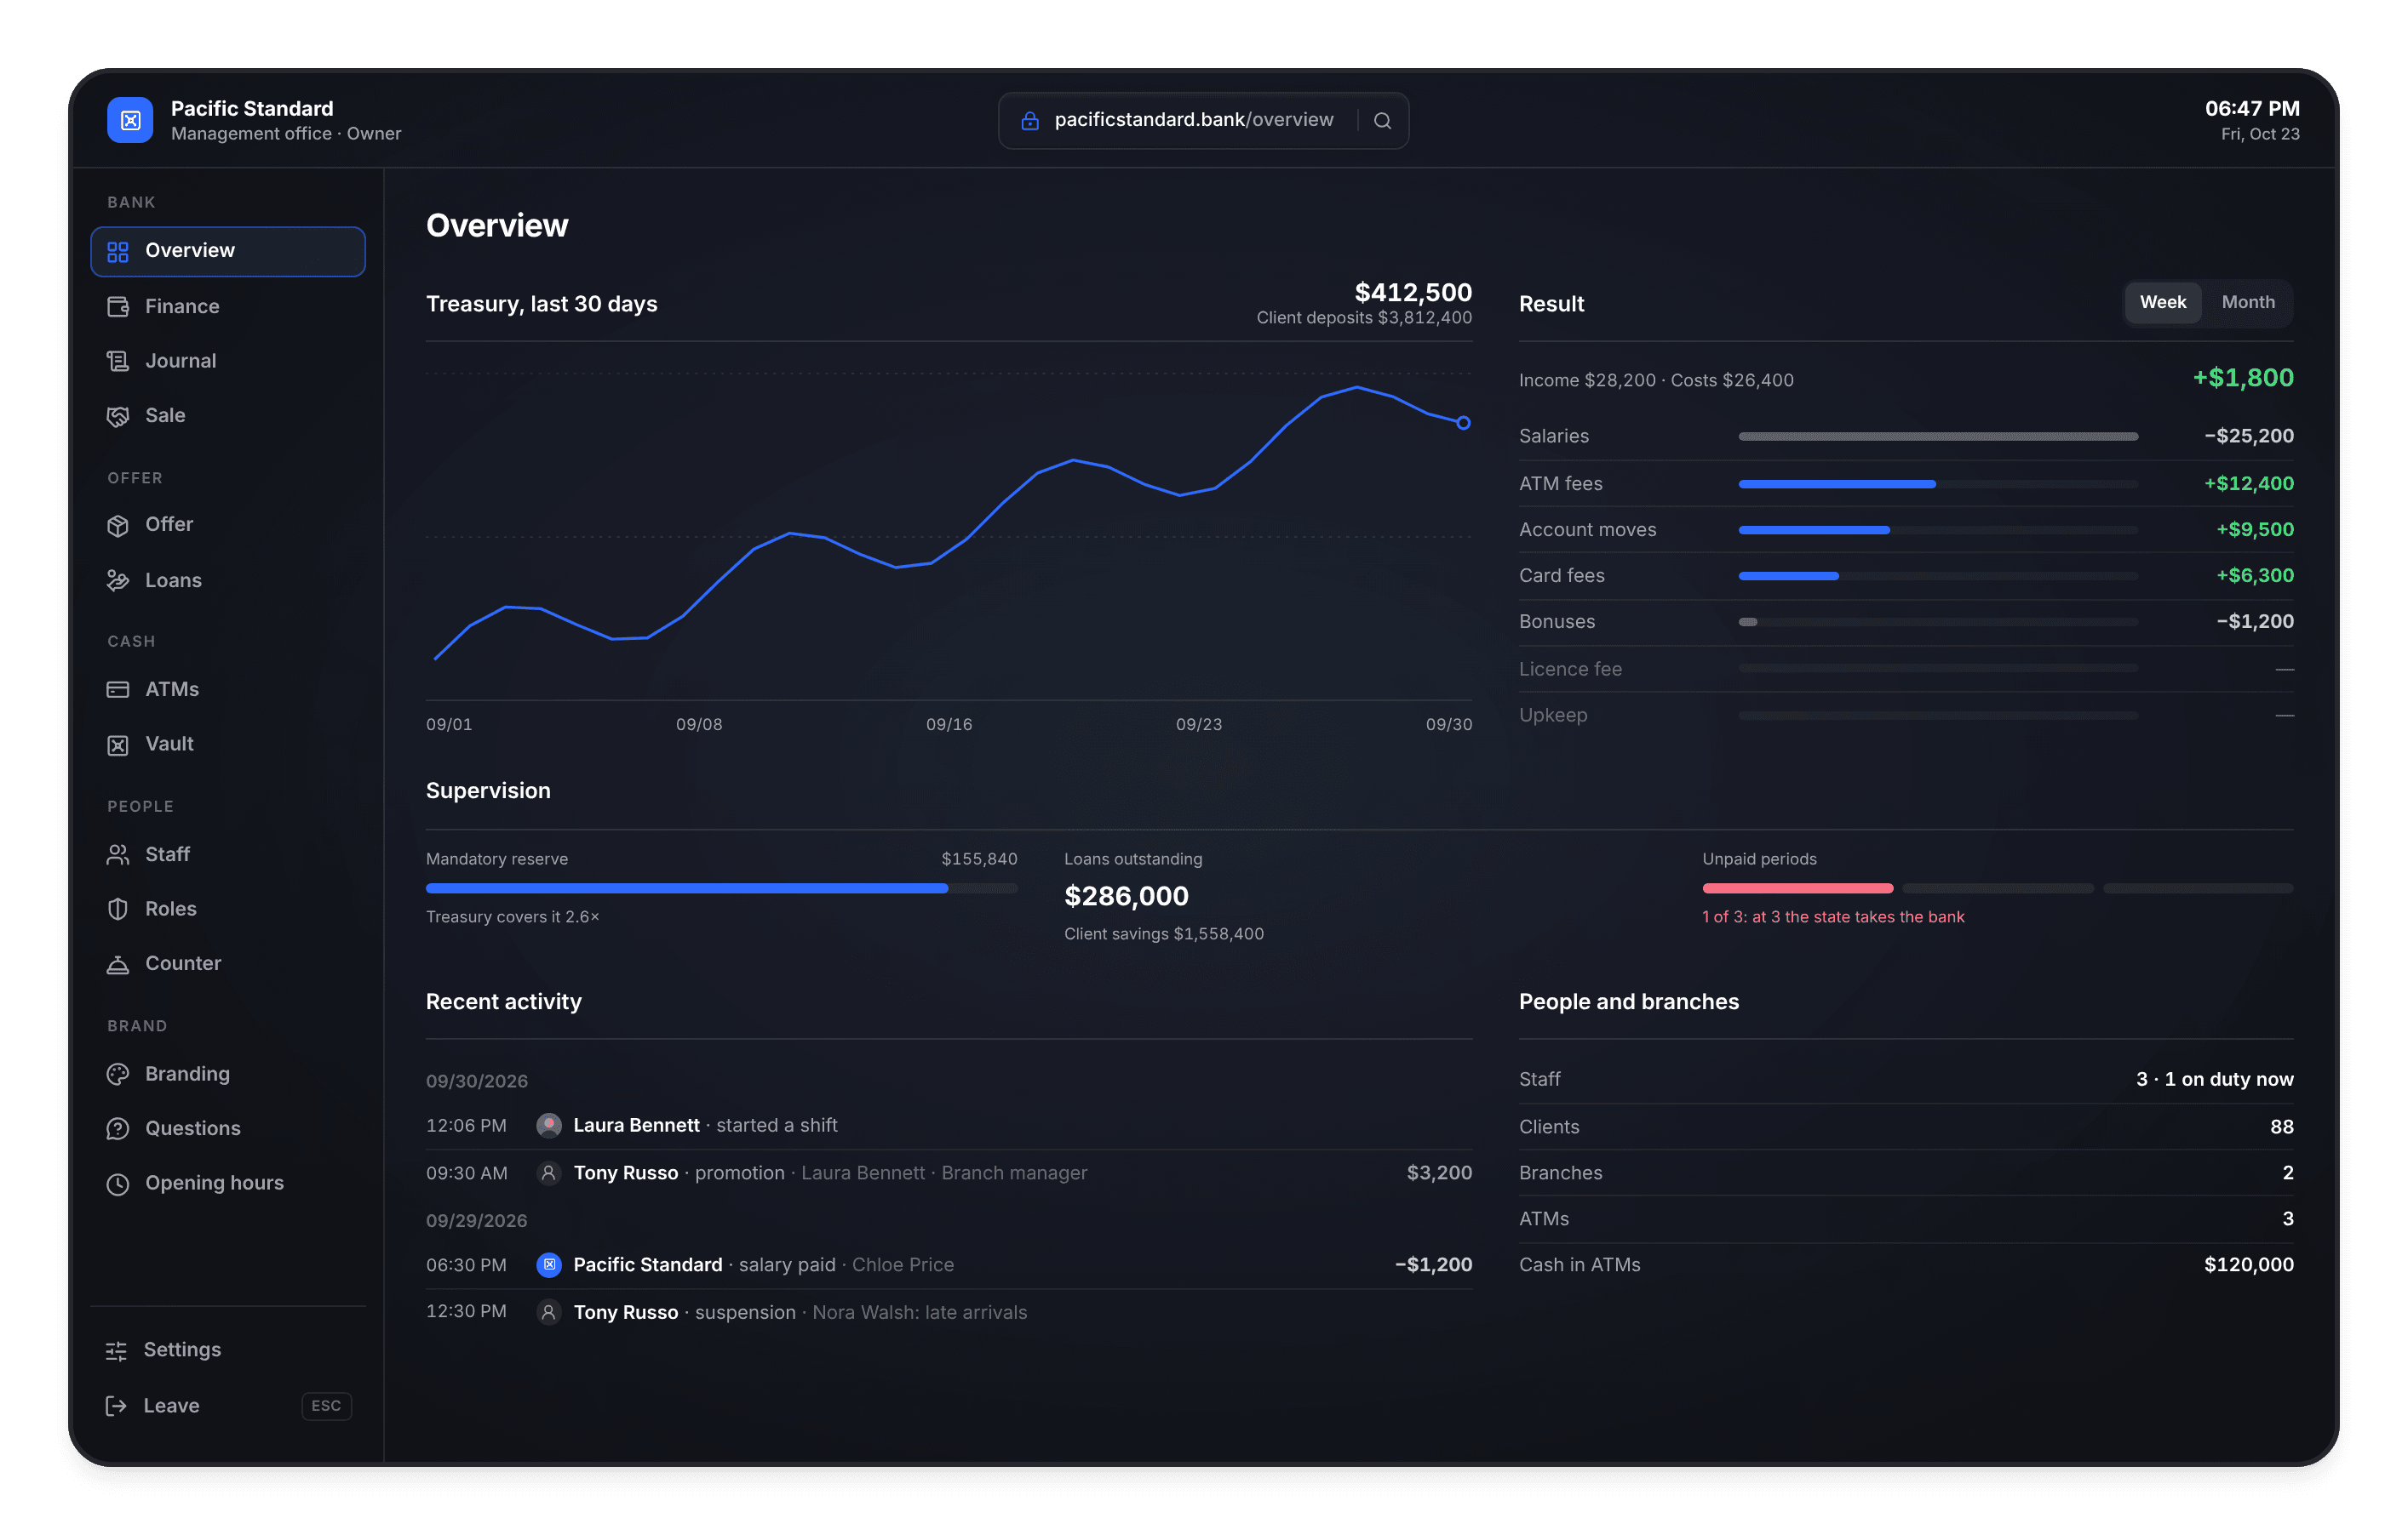
Task: Click the Settings sliders icon
Action: tap(116, 1351)
